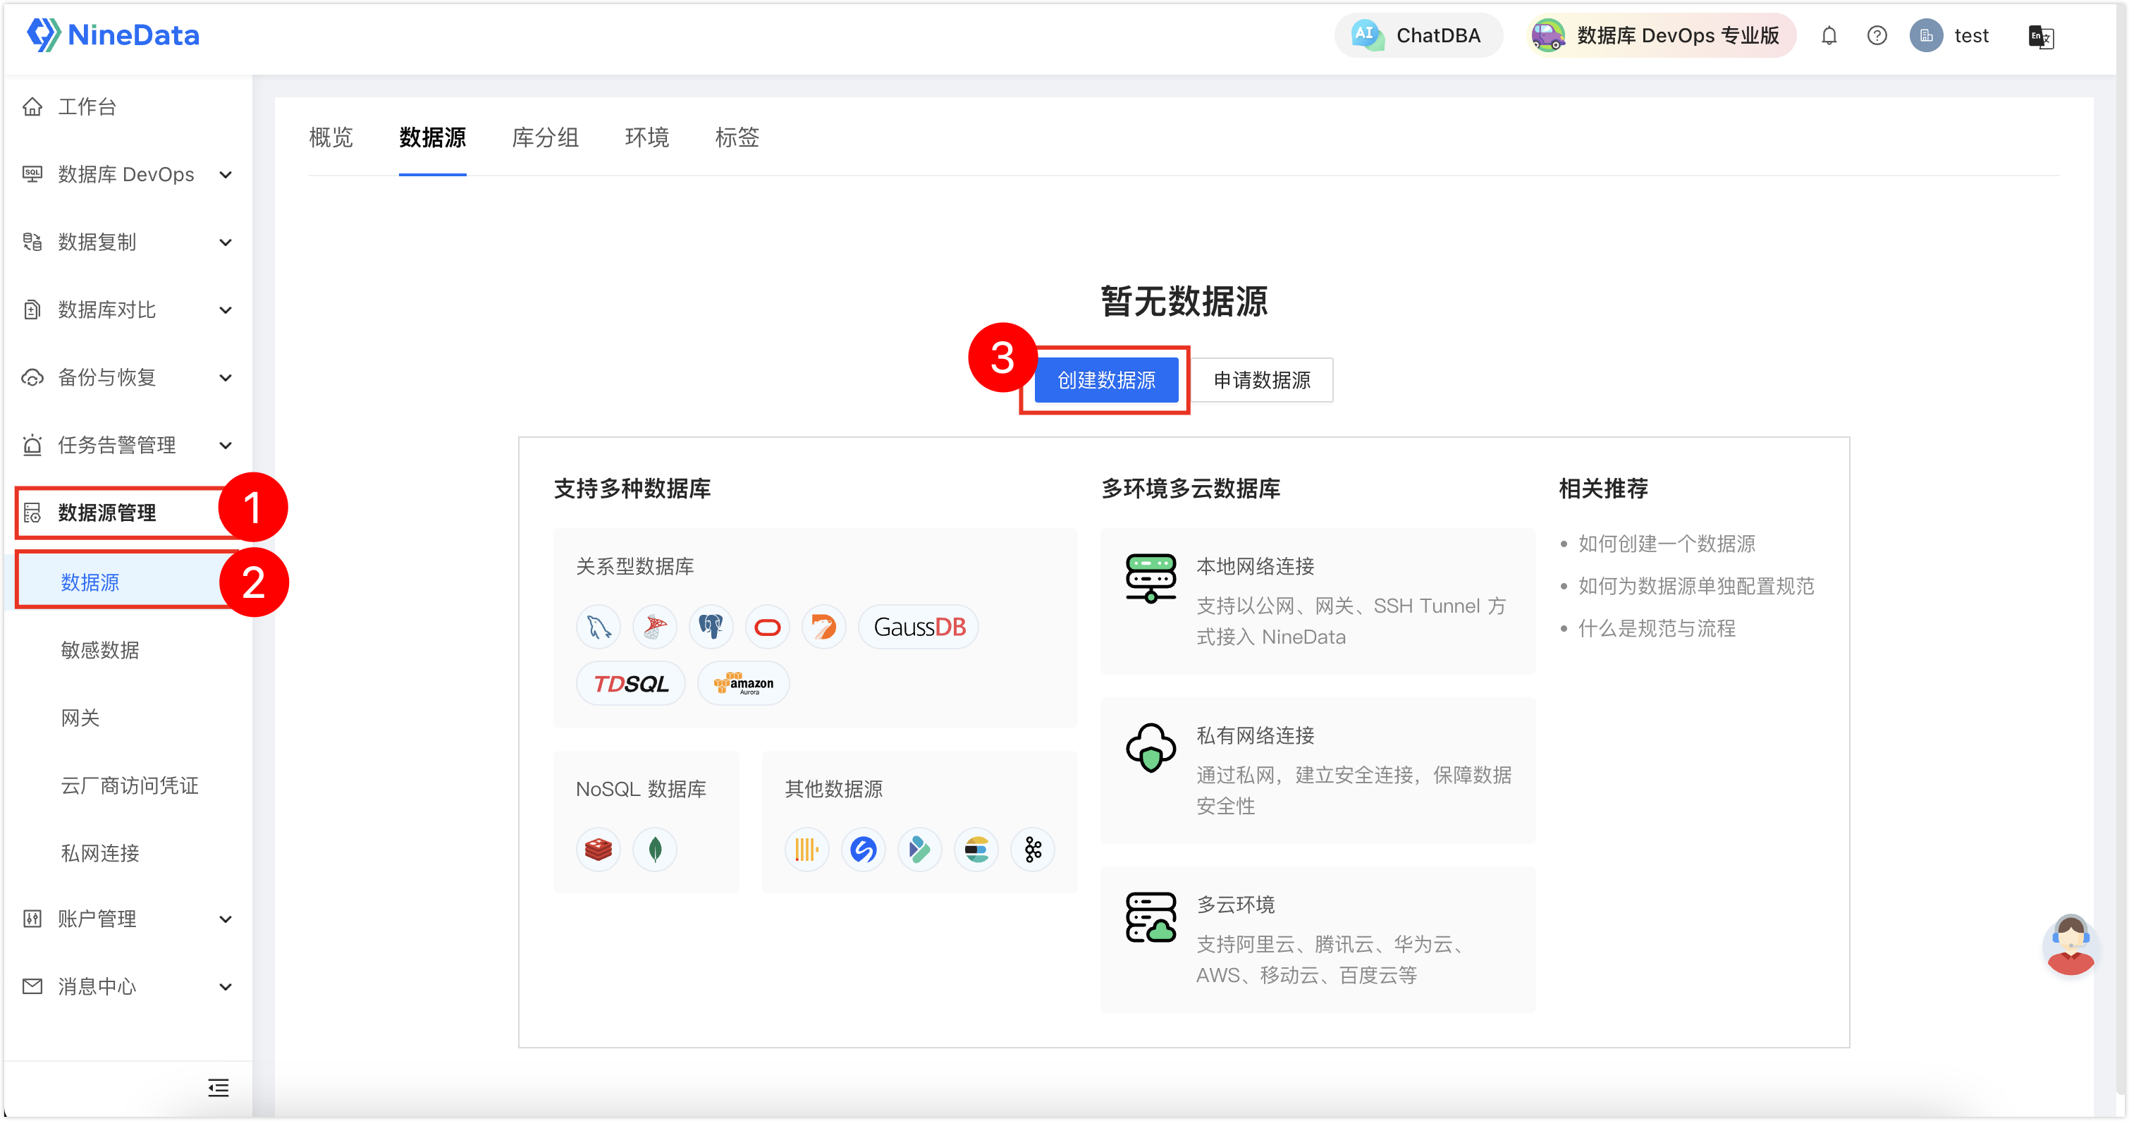This screenshot has width=2129, height=1121.
Task: Open the ChatDBA assistant
Action: pyautogui.click(x=1418, y=35)
